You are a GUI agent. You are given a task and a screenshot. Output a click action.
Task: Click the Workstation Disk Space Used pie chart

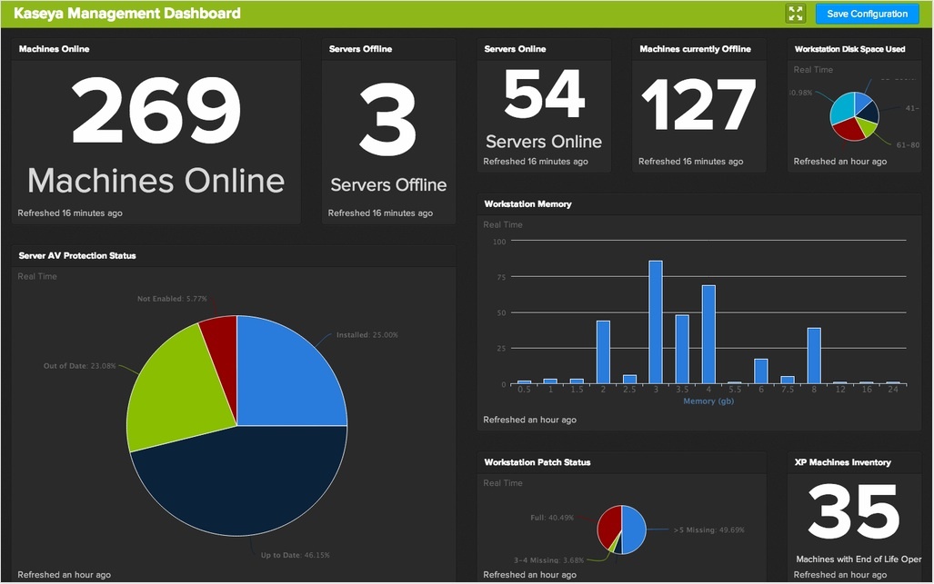(854, 114)
